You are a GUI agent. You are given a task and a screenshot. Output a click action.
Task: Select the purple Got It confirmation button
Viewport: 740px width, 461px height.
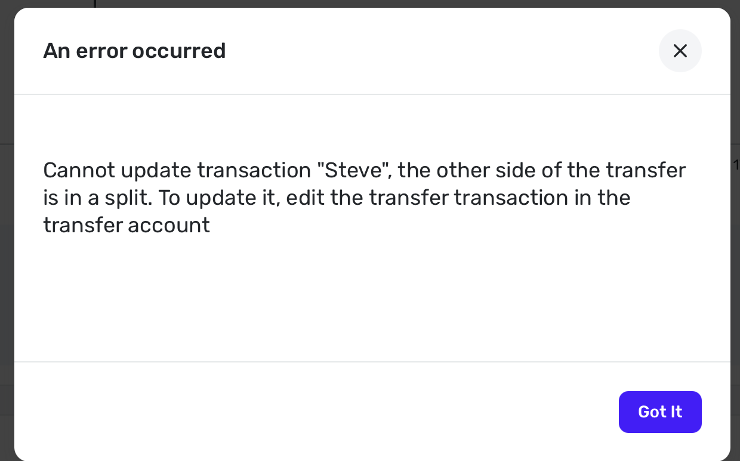(x=660, y=412)
